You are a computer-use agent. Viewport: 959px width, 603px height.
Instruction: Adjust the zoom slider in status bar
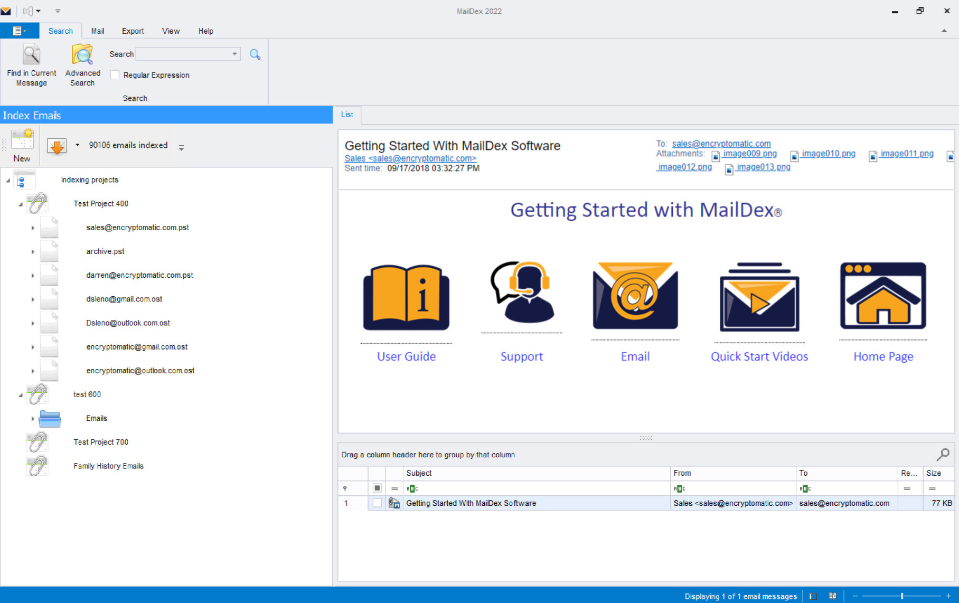(902, 596)
